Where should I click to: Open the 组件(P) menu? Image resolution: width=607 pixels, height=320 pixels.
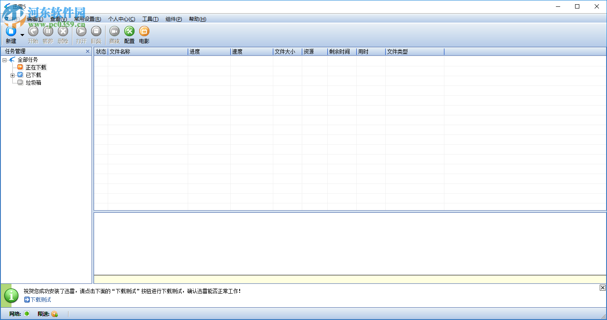coord(174,19)
